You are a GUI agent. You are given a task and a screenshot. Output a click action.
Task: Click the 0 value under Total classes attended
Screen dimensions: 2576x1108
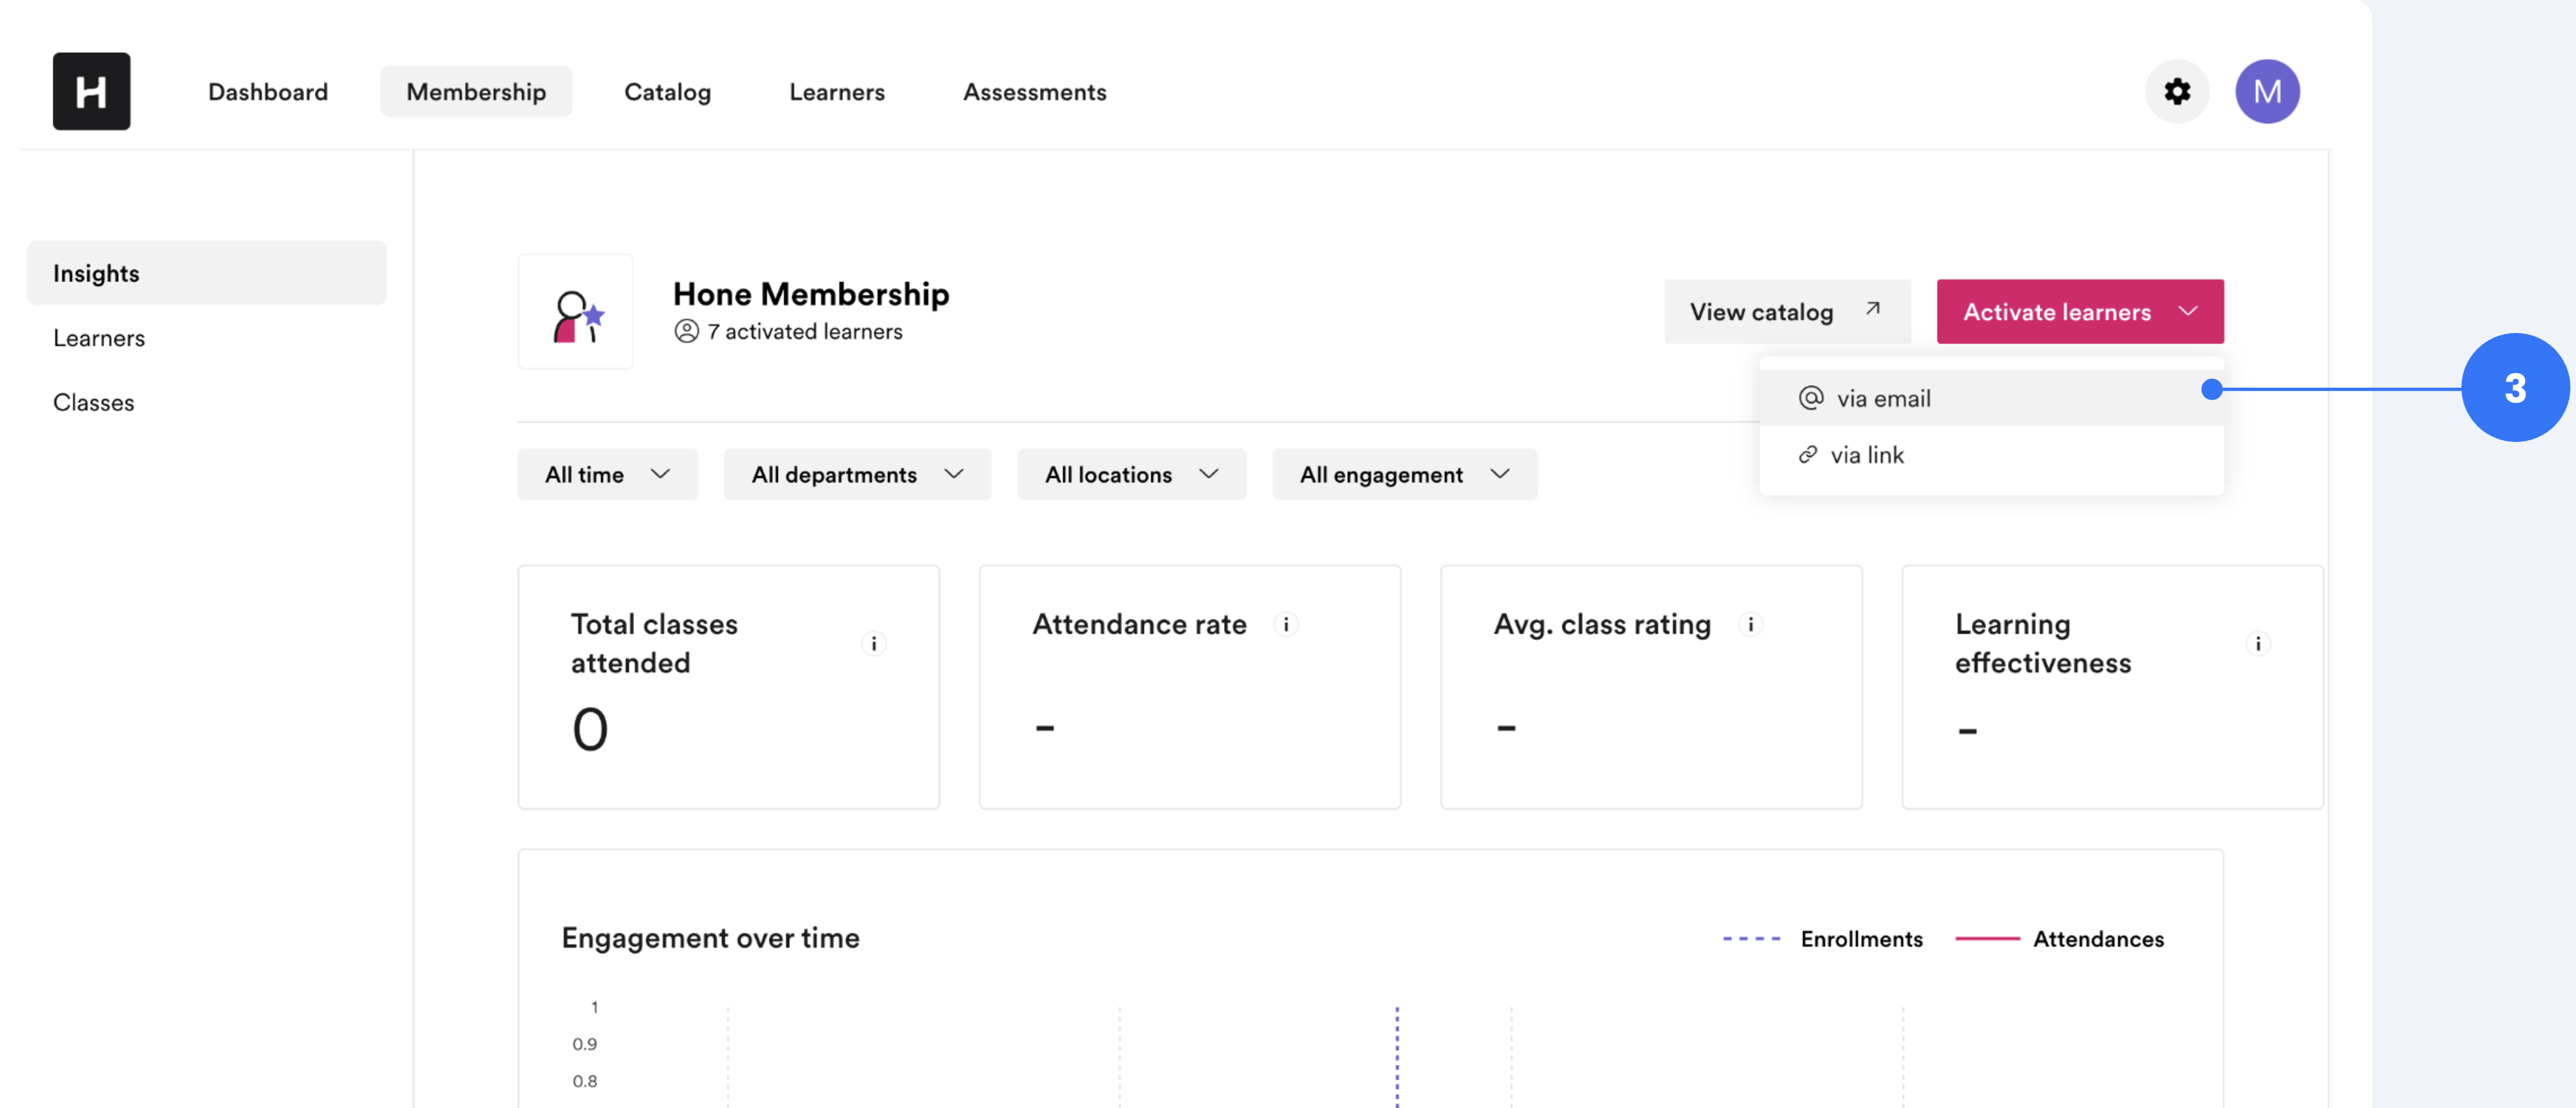[590, 728]
